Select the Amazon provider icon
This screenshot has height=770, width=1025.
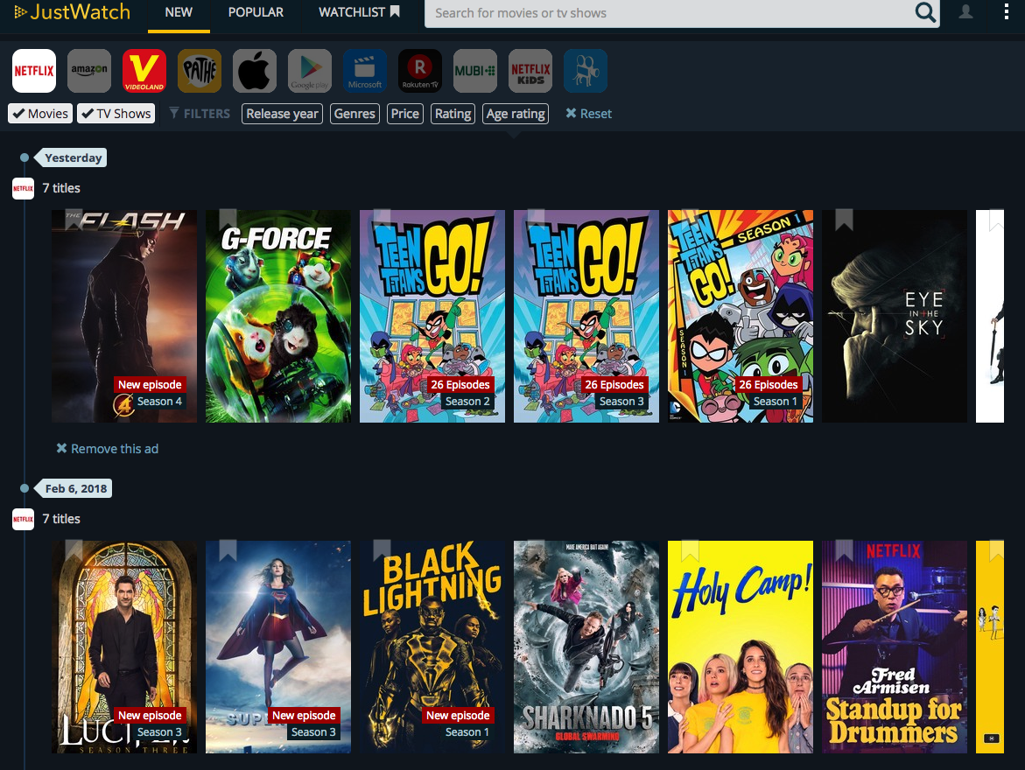[89, 71]
